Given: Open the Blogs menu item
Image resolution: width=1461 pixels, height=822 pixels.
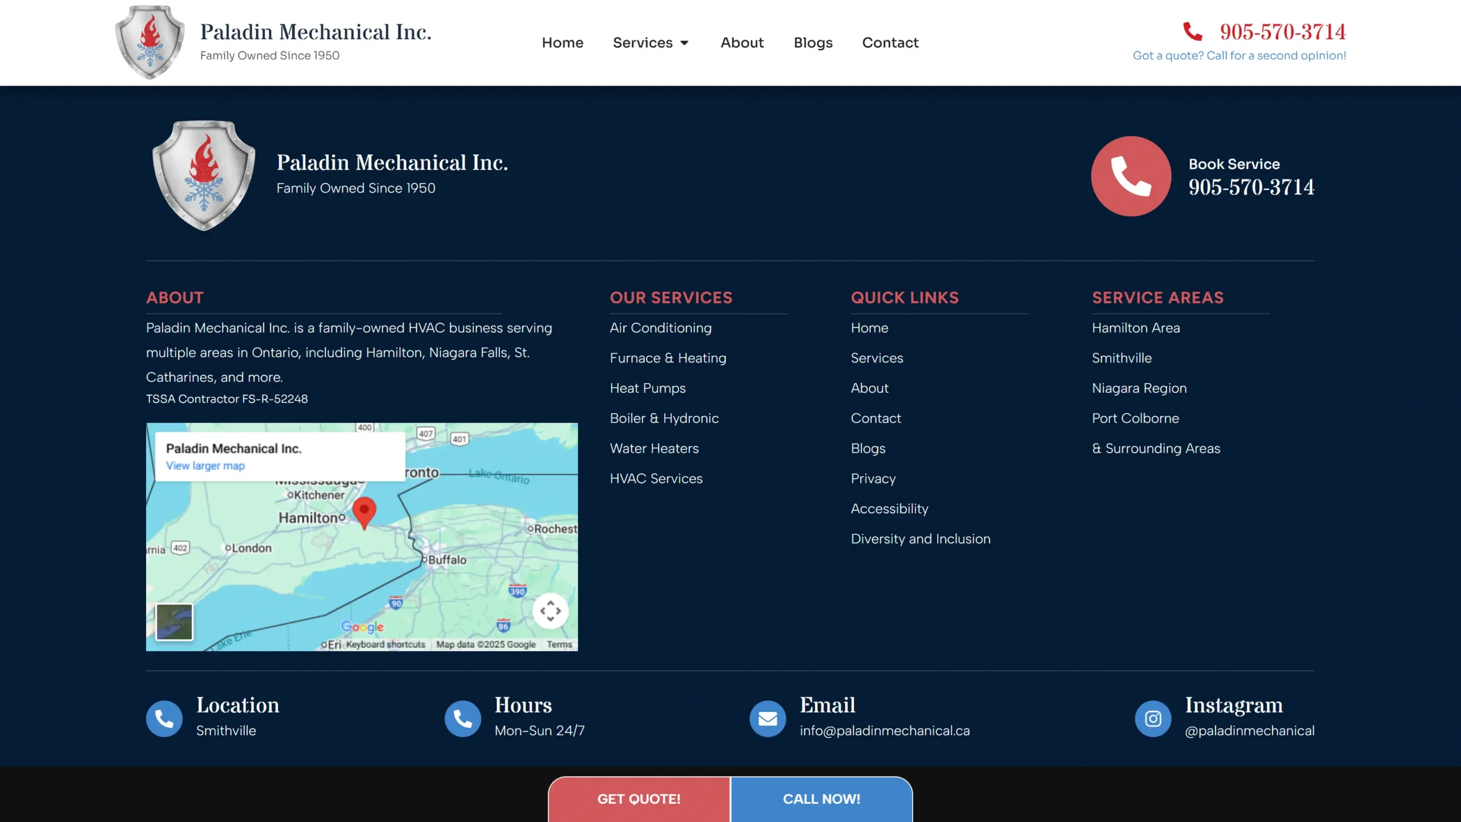Looking at the screenshot, I should click(x=813, y=43).
